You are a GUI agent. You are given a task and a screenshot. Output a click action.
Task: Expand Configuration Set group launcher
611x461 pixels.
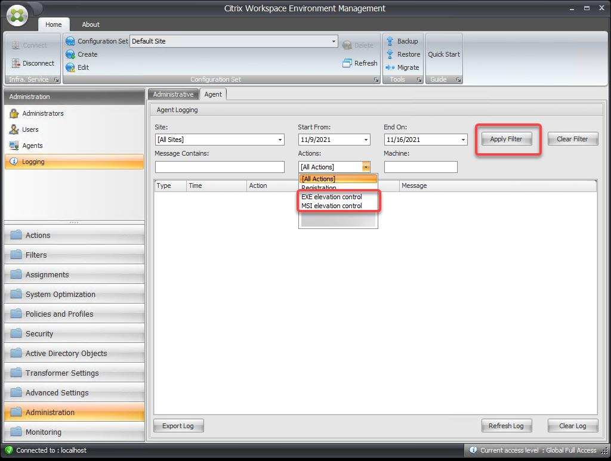(376, 79)
